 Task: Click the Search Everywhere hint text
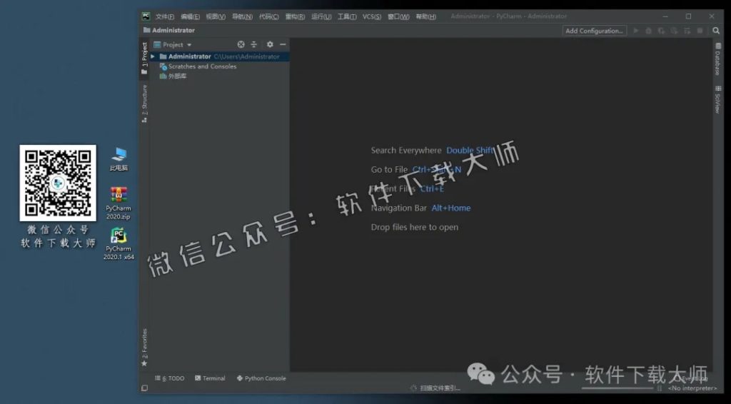[406, 151]
